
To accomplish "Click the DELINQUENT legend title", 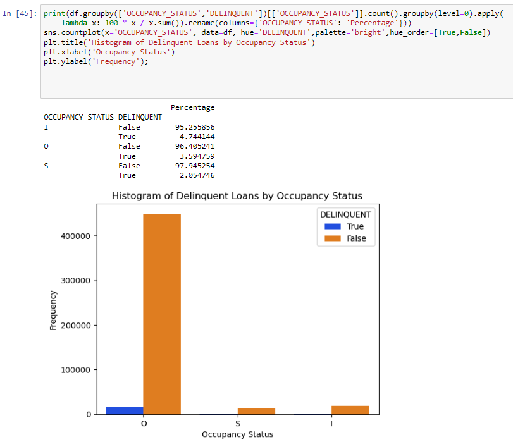I will [345, 214].
